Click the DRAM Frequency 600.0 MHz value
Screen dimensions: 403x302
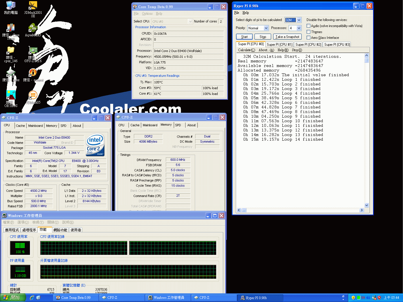point(178,160)
